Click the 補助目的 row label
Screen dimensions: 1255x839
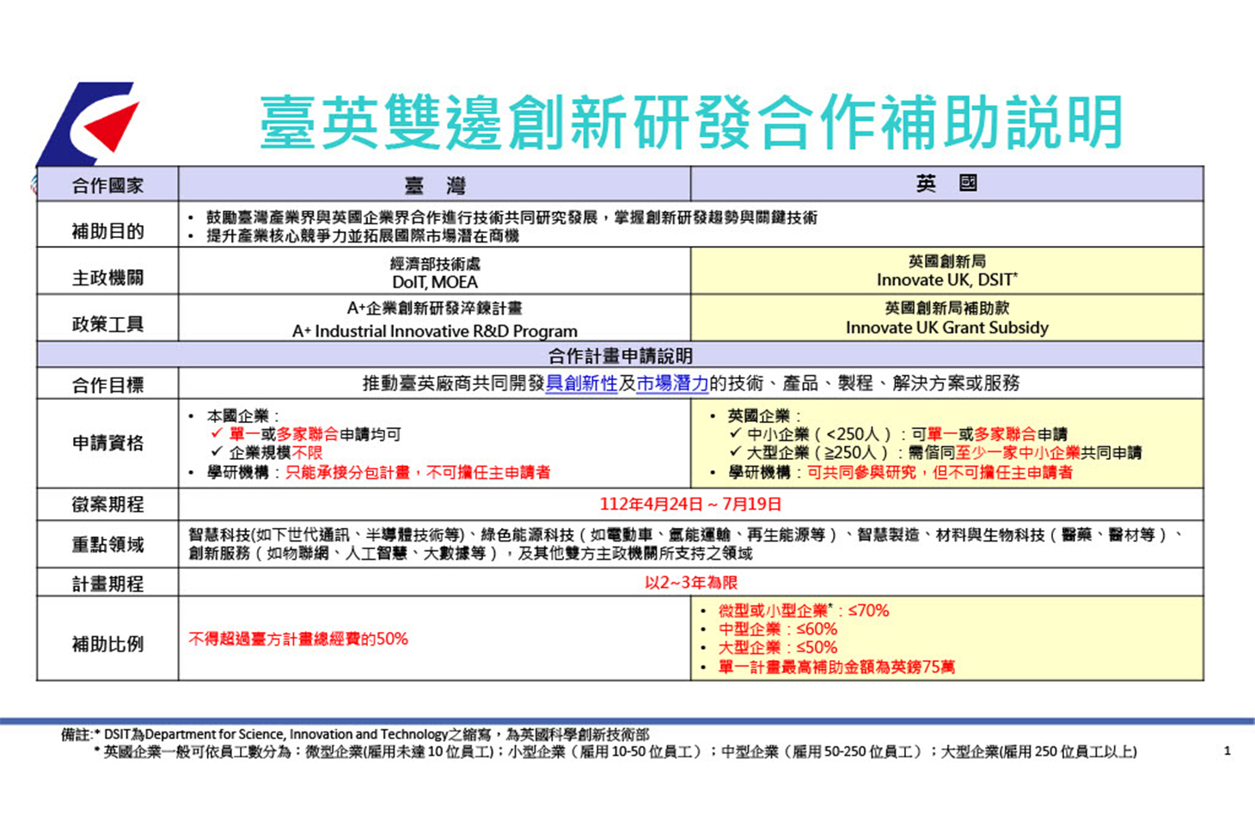click(x=107, y=231)
